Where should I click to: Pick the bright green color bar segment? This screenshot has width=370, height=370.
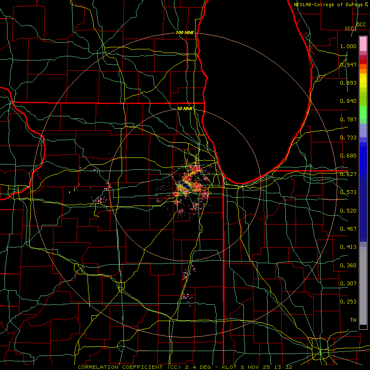[363, 112]
